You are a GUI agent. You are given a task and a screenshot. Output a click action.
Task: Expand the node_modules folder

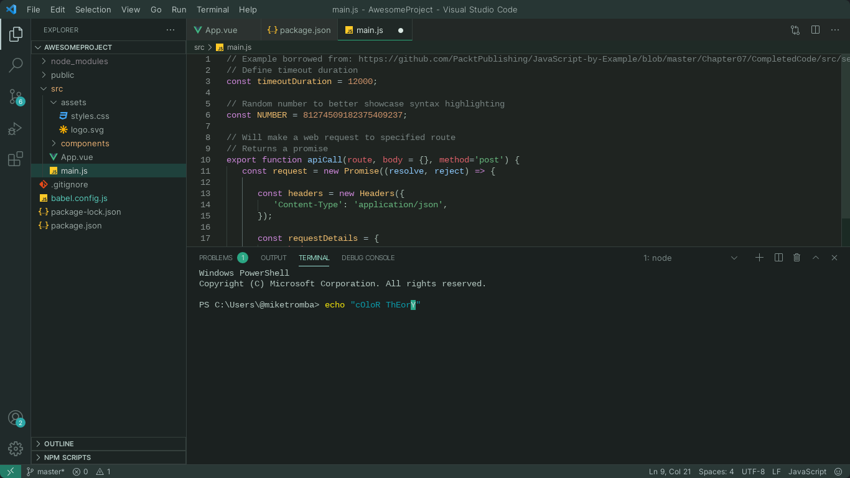109,61
